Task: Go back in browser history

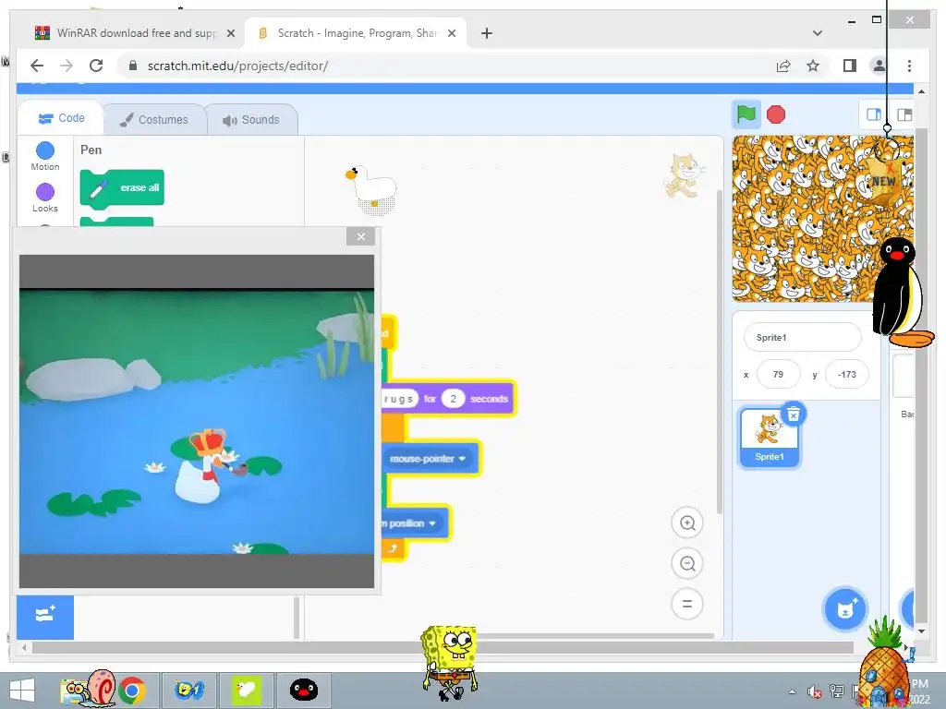Action: click(x=37, y=66)
